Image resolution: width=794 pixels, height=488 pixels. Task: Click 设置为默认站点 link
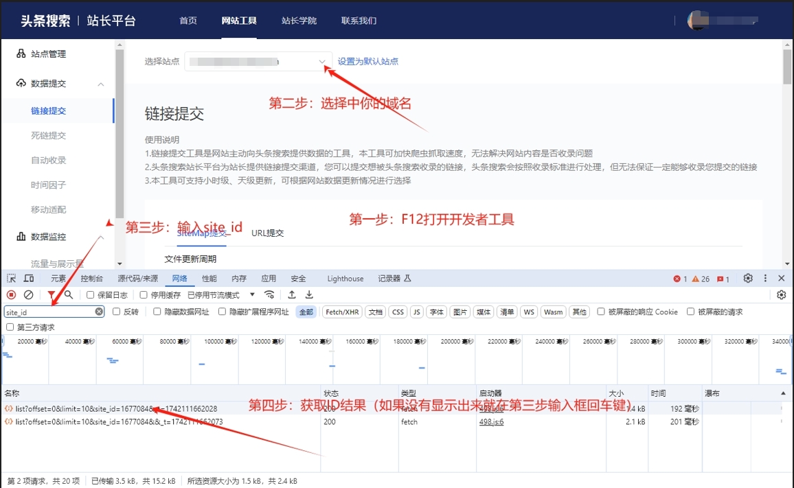point(367,61)
